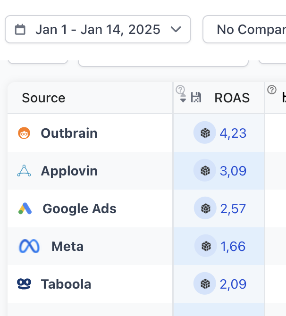Click the Google Ads logo icon

[x=25, y=208]
